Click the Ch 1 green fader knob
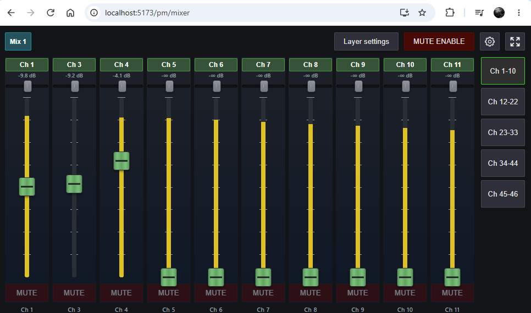Viewport: 531px width, 313px height. click(x=27, y=187)
